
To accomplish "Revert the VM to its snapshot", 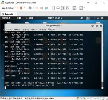I will click(x=42, y=8).
